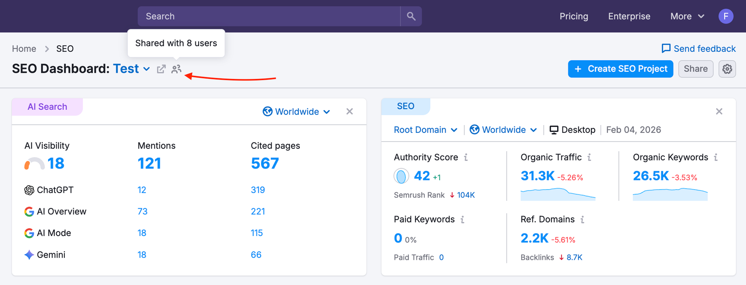746x285 pixels.
Task: Click the shared users icon
Action: coord(176,69)
